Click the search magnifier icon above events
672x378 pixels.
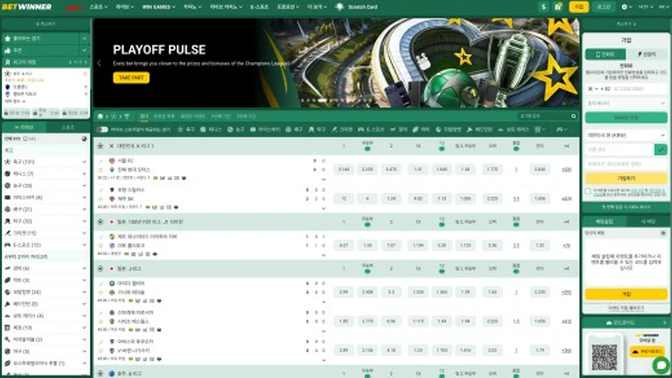pos(573,116)
